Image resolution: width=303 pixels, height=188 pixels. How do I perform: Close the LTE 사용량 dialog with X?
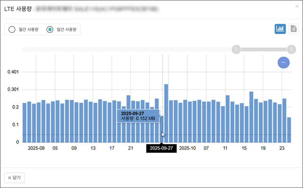[x=297, y=6]
